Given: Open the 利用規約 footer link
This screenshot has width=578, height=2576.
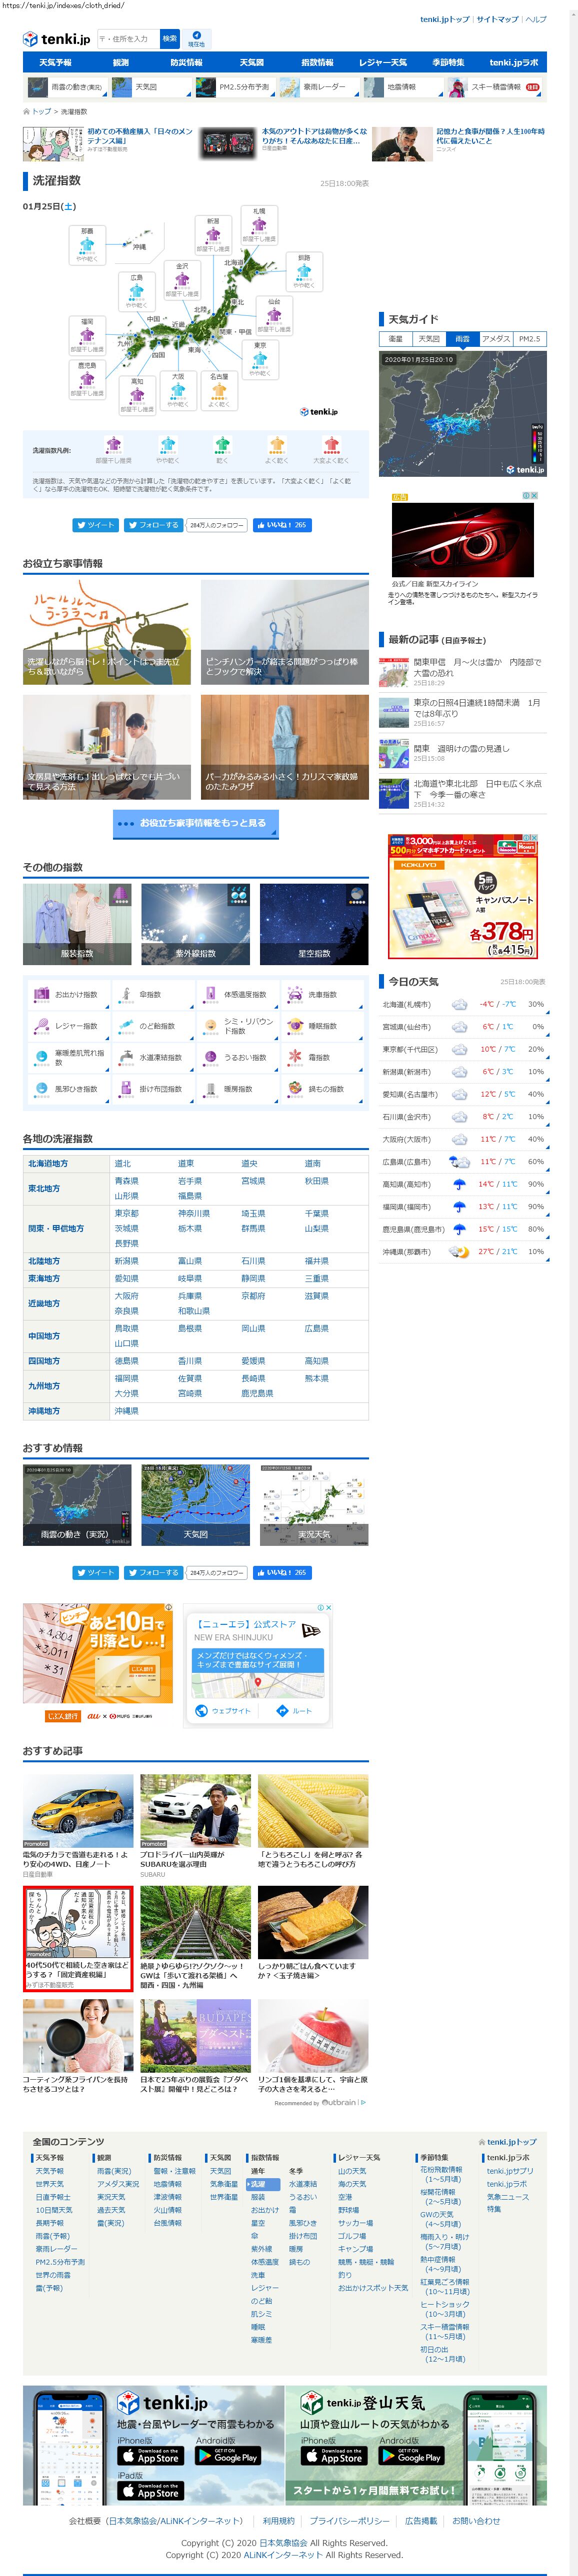Looking at the screenshot, I should (278, 2521).
